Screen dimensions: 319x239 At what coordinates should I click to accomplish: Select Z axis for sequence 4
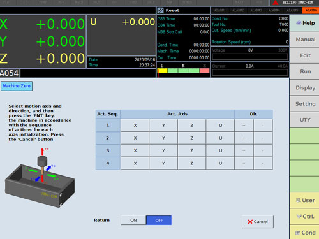click(x=192, y=163)
